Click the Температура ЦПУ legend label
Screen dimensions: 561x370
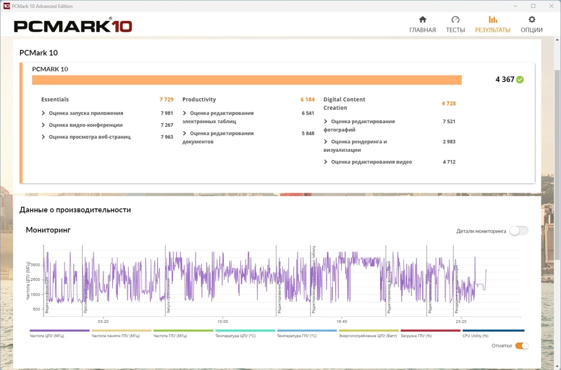(x=235, y=336)
